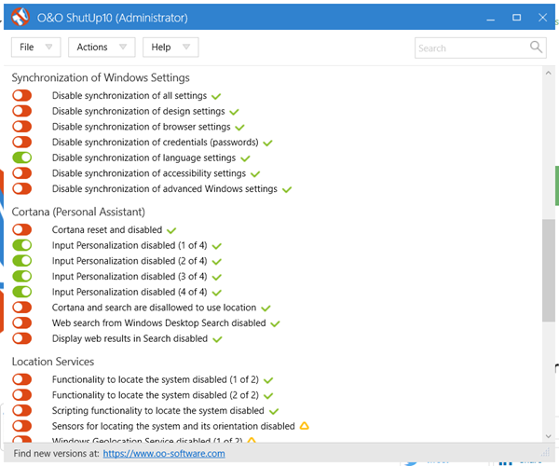Select 'Cortana and search are disallowed to use location' text
The image size is (559, 466).
coord(154,308)
